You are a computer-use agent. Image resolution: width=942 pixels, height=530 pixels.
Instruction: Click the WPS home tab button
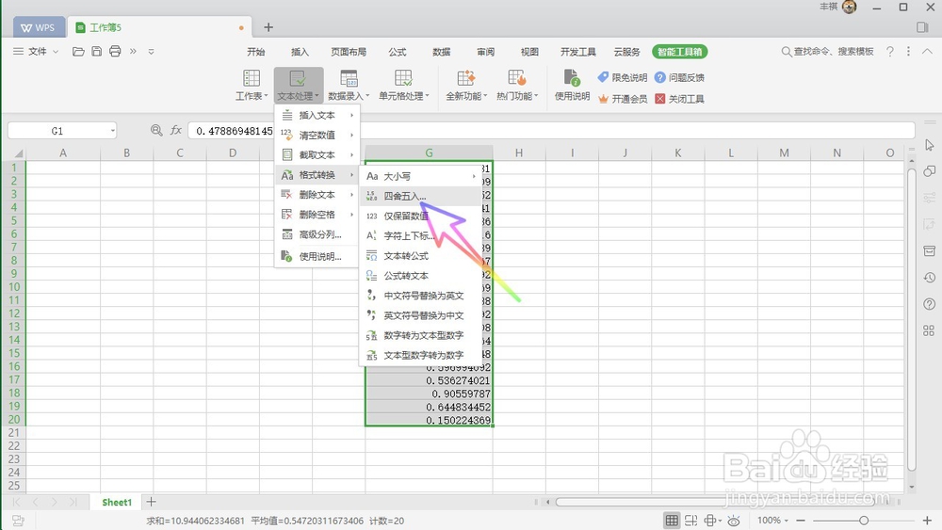click(x=39, y=27)
